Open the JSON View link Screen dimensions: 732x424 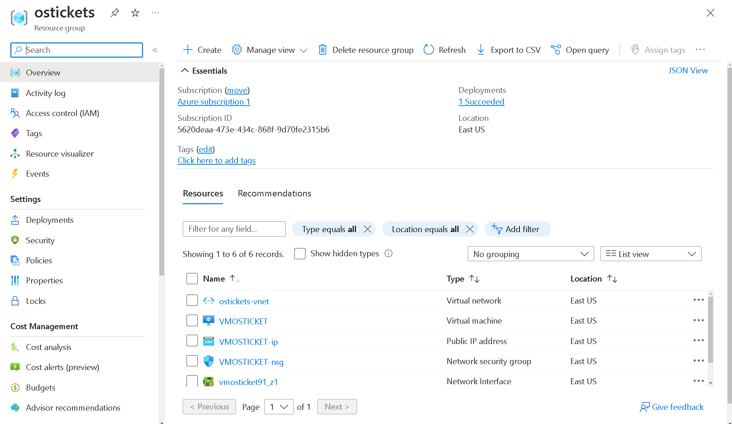point(687,71)
